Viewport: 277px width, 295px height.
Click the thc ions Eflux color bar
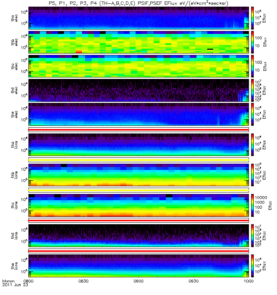pyautogui.click(x=252, y=205)
